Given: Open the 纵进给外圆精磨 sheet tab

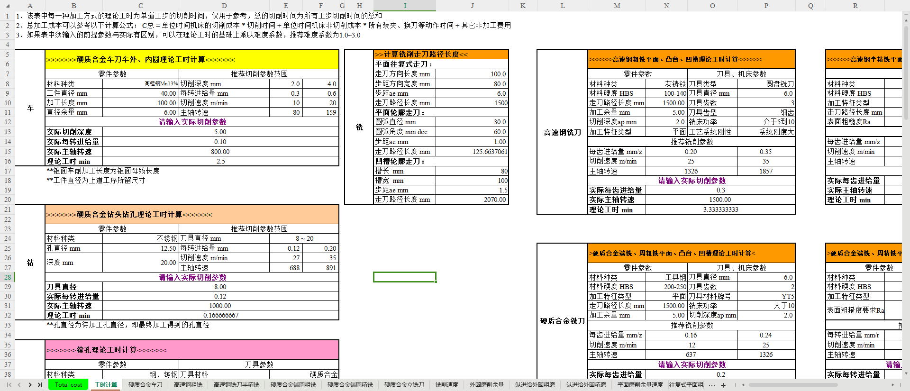Looking at the screenshot, I should [x=586, y=385].
